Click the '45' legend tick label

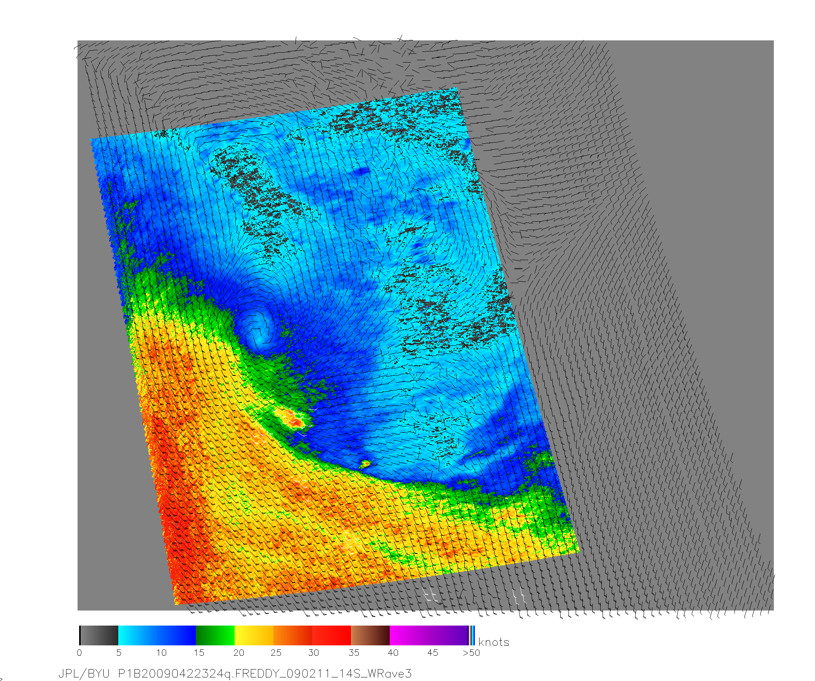tap(433, 652)
